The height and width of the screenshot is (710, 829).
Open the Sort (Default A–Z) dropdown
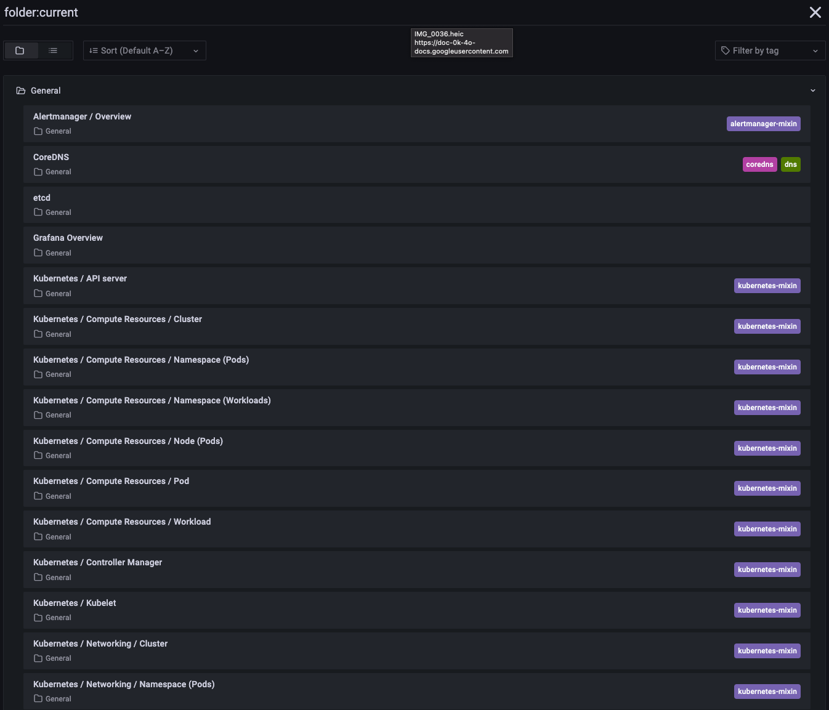(144, 50)
